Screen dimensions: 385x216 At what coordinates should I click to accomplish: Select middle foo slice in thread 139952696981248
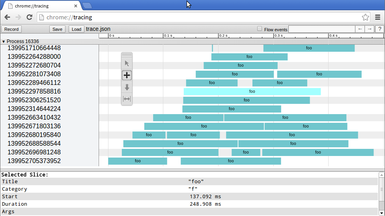[246, 152]
